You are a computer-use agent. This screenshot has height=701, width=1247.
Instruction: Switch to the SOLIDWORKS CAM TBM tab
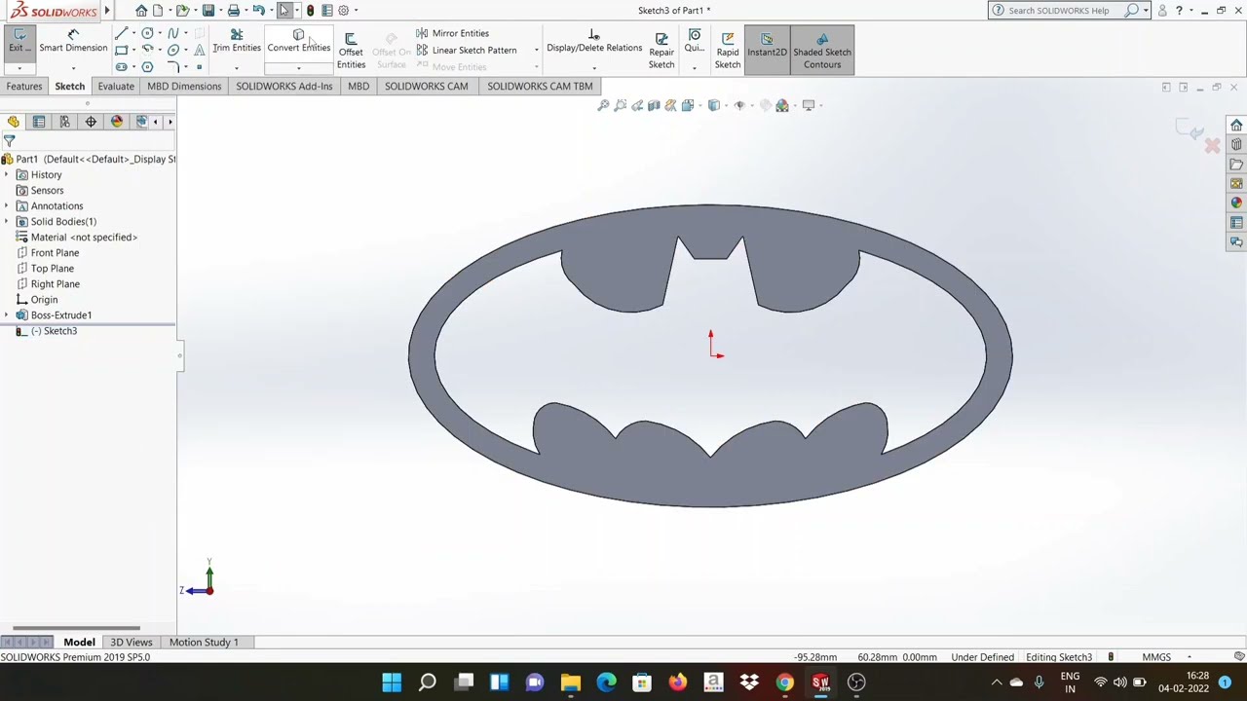click(x=540, y=86)
